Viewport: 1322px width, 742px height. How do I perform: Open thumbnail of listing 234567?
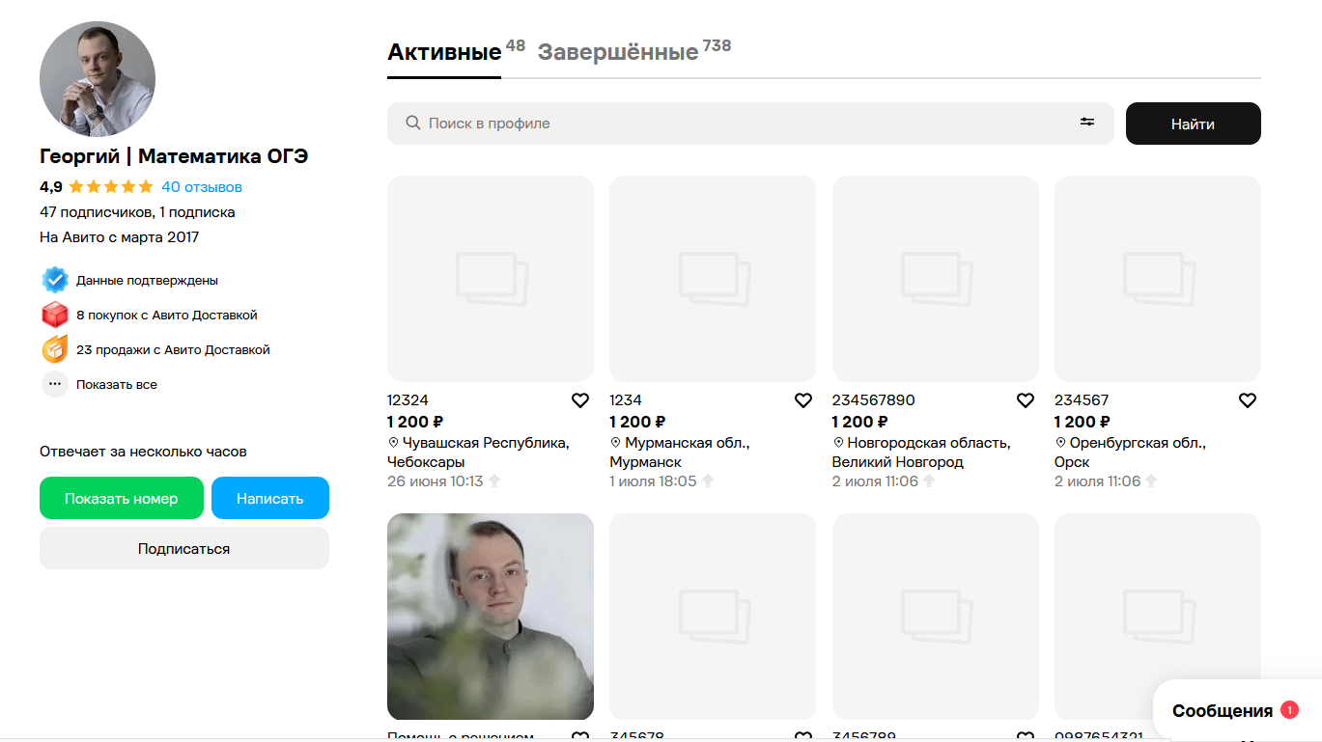(x=1158, y=279)
